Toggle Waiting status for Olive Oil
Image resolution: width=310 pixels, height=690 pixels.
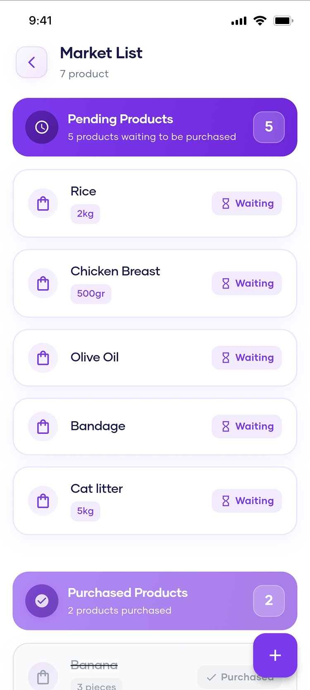tap(247, 357)
